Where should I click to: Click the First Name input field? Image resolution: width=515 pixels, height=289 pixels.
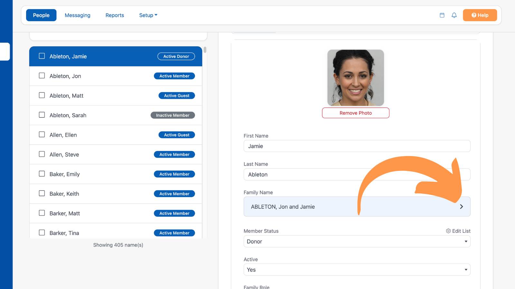click(x=357, y=146)
